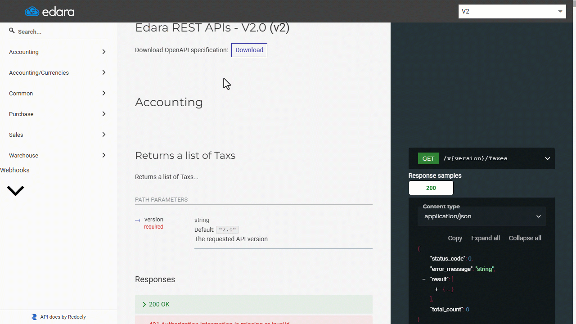Open the V2 version dropdown

512,11
